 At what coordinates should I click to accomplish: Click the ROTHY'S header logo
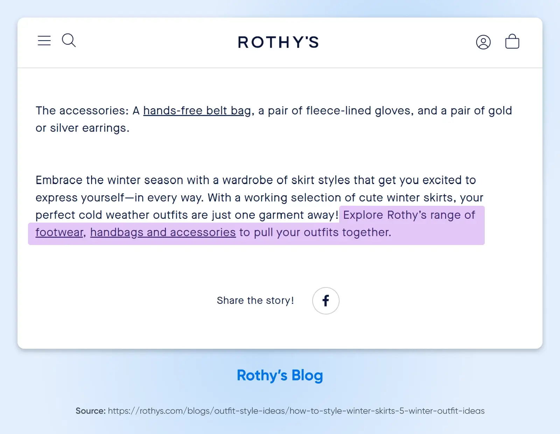[x=279, y=42]
